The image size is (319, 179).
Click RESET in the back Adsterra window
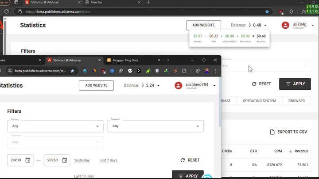261,84
